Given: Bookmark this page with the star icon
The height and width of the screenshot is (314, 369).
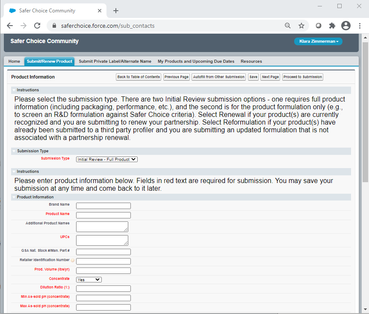Looking at the screenshot, I should 301,26.
